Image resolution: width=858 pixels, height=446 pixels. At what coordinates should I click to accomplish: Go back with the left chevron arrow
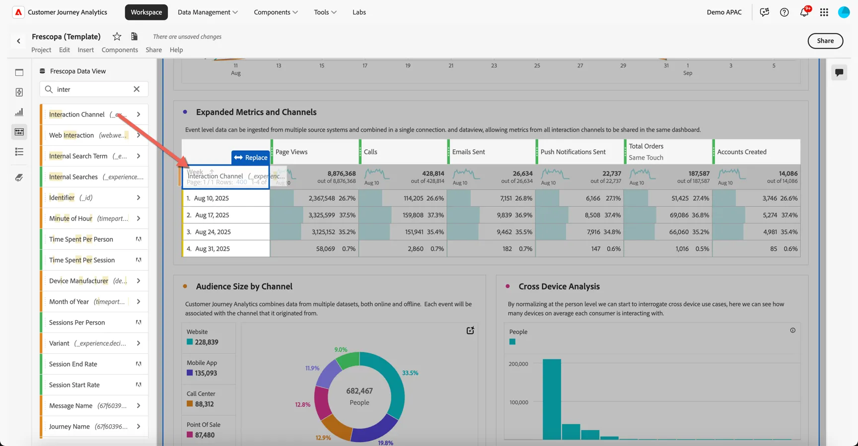18,41
